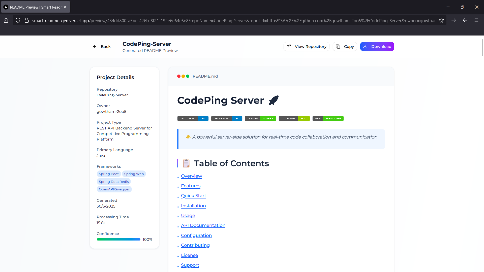484x272 pixels.
Task: Jump to the Quick Start section link
Action: pyautogui.click(x=193, y=196)
